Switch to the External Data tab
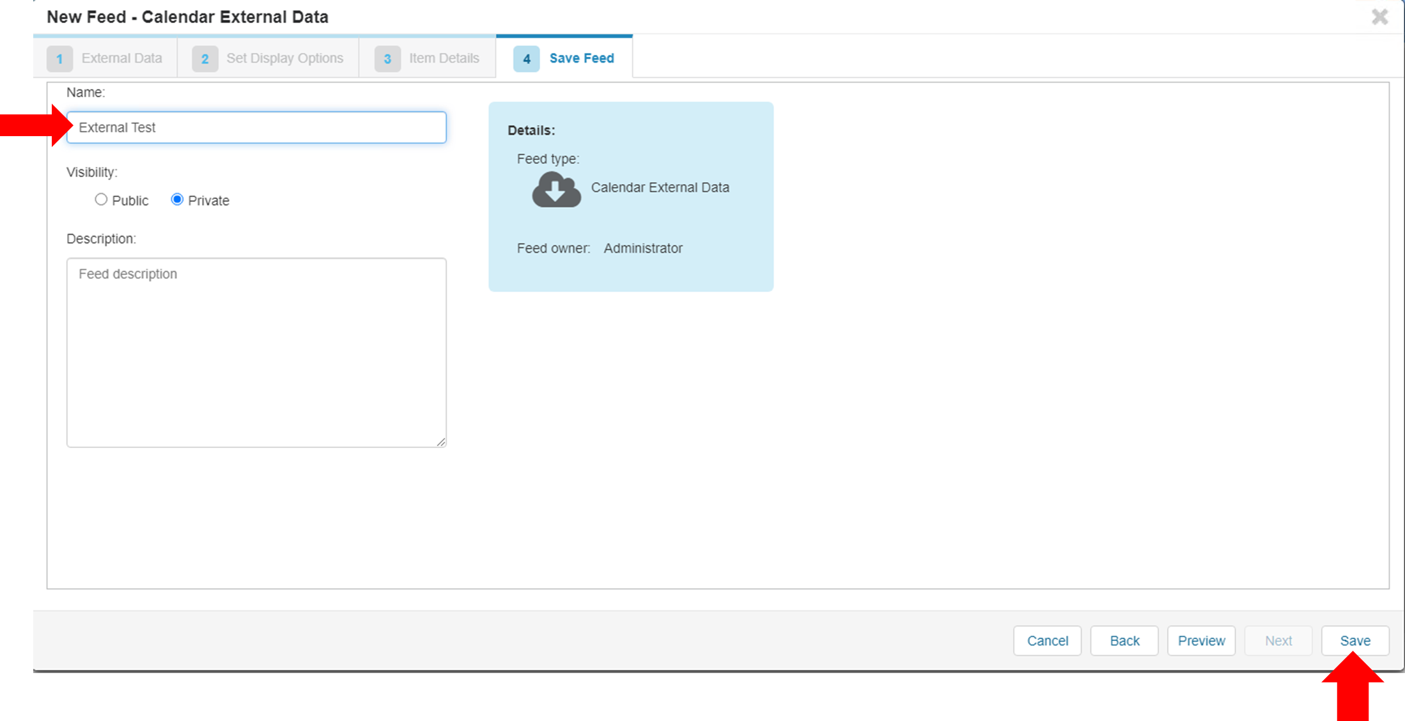Screen dimensions: 1405x721 [x=121, y=58]
